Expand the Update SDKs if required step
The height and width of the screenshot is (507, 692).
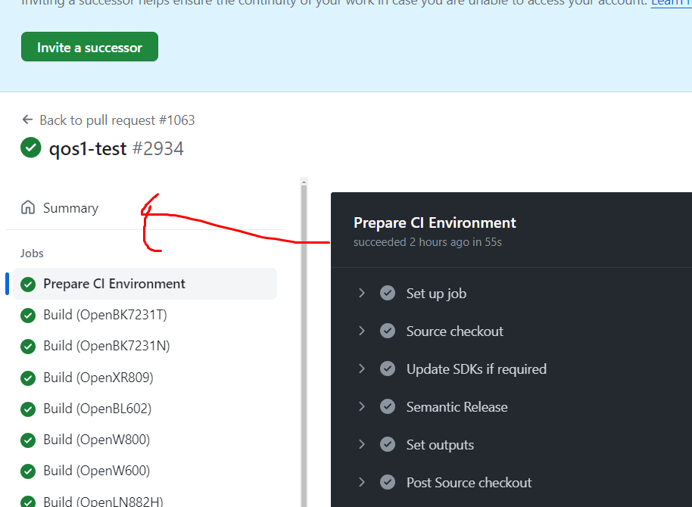click(x=361, y=369)
